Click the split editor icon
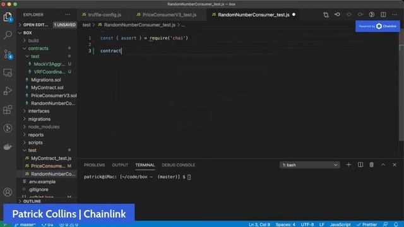The height and width of the screenshot is (227, 404). (x=383, y=15)
